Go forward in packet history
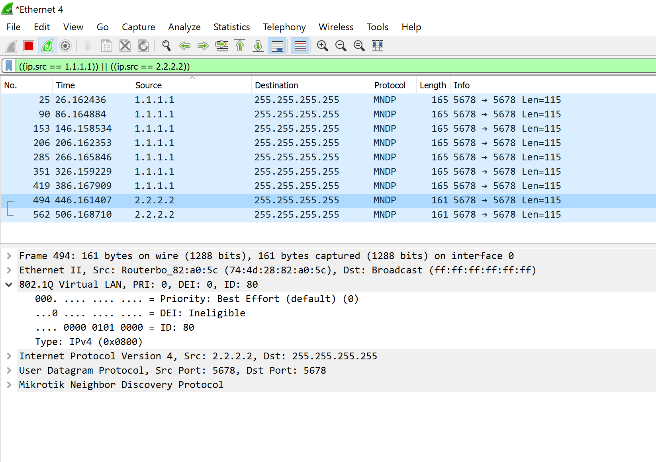Screen dimensions: 656x462 click(x=203, y=46)
